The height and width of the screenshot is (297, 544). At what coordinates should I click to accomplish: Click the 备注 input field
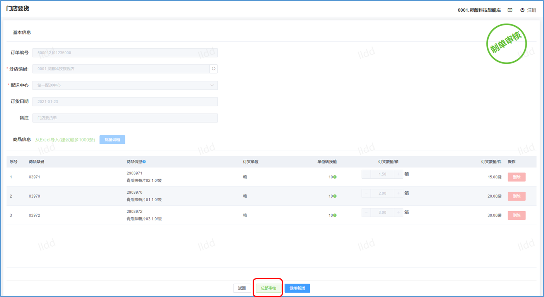[125, 118]
